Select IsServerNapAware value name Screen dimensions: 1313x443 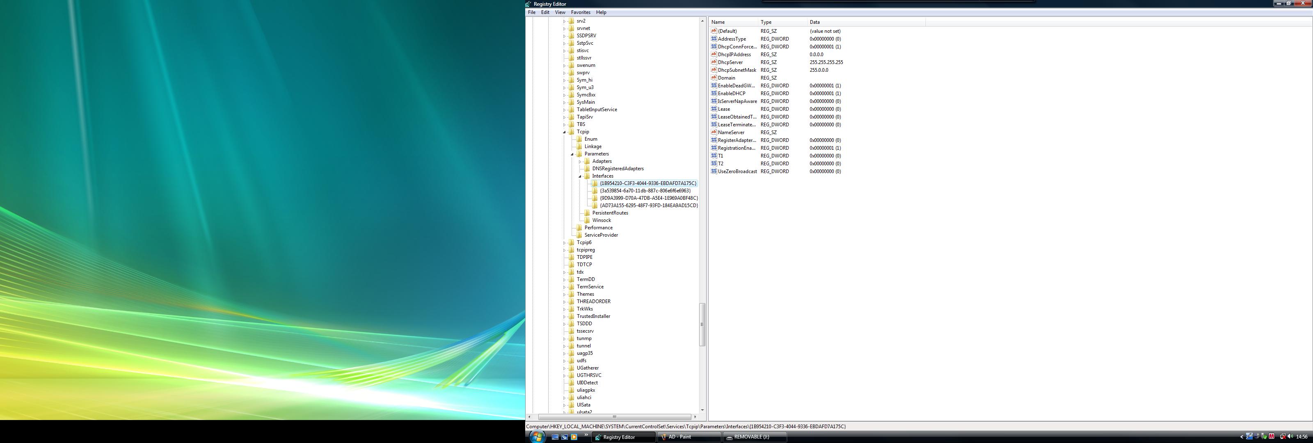coord(737,101)
